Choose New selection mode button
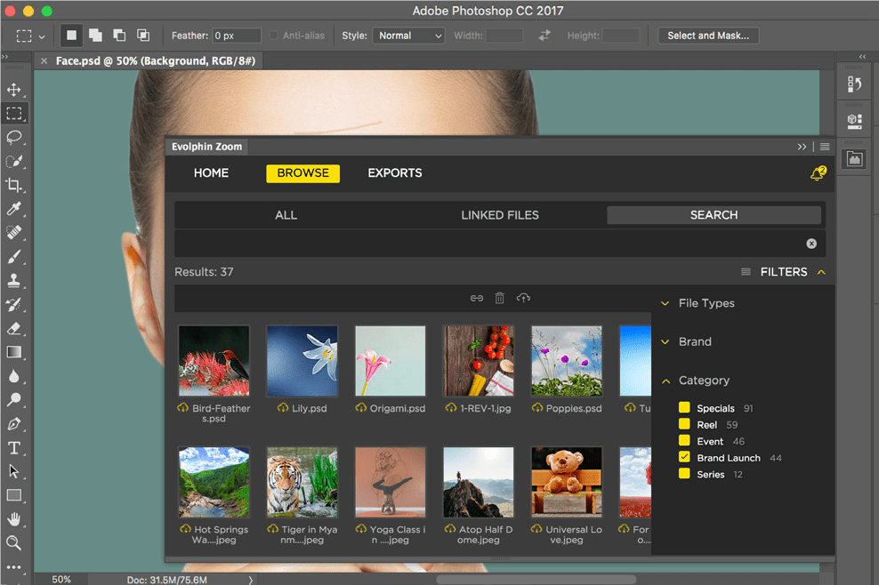 72,36
